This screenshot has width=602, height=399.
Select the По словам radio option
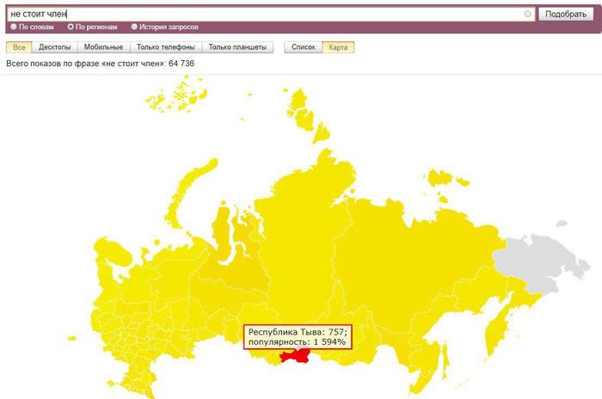(x=14, y=27)
